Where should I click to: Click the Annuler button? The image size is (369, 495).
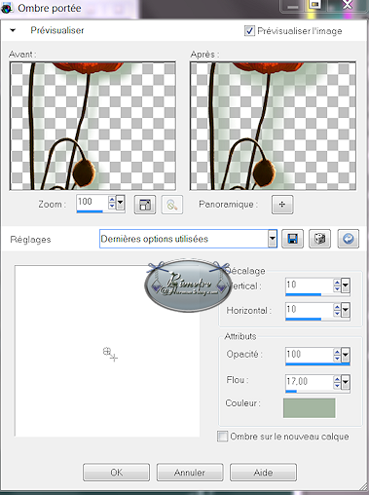click(x=190, y=473)
